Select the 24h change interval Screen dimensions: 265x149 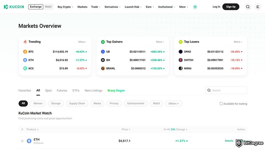point(173,129)
